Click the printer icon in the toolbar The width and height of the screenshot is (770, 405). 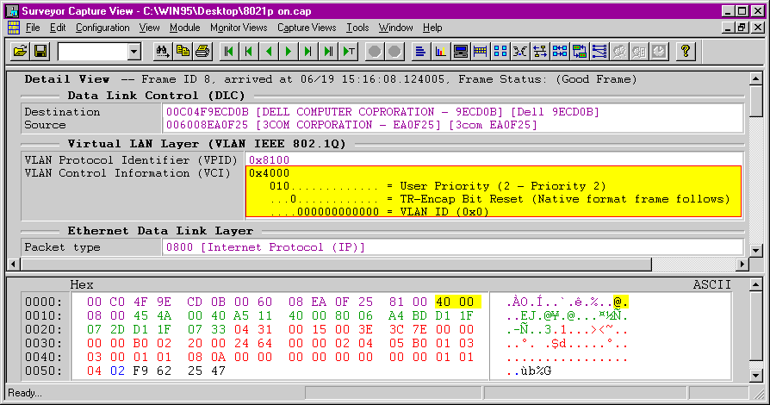pos(202,52)
